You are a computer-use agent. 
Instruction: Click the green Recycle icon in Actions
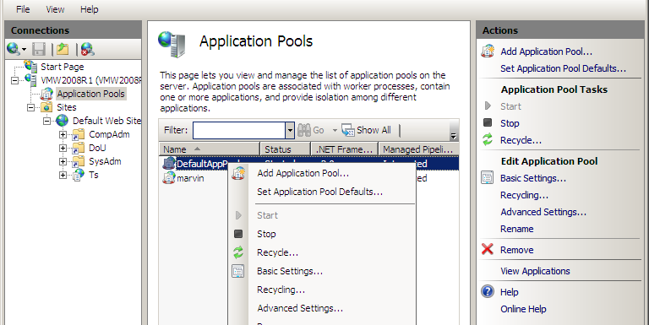[488, 139]
